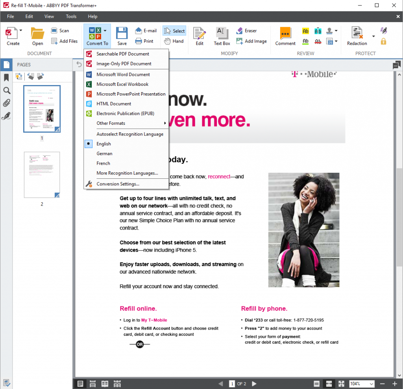This screenshot has height=389, width=403.
Task: Click Add Files in the Document group
Action: point(64,41)
